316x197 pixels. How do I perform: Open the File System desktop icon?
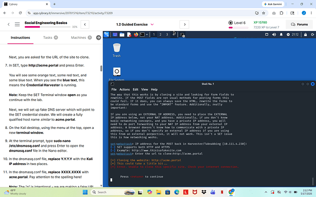click(116, 74)
